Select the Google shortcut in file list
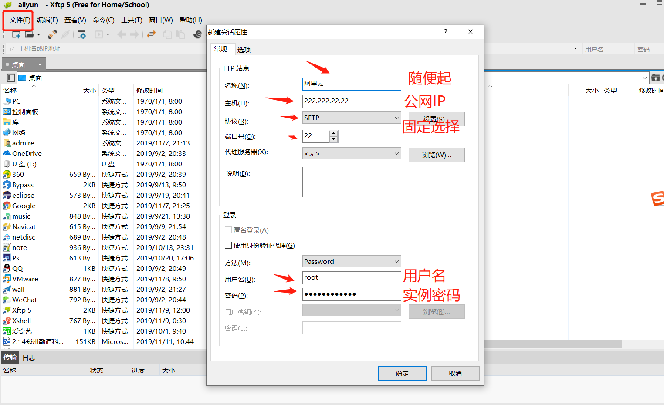Screen dimensions: 664x405 pyautogui.click(x=24, y=206)
